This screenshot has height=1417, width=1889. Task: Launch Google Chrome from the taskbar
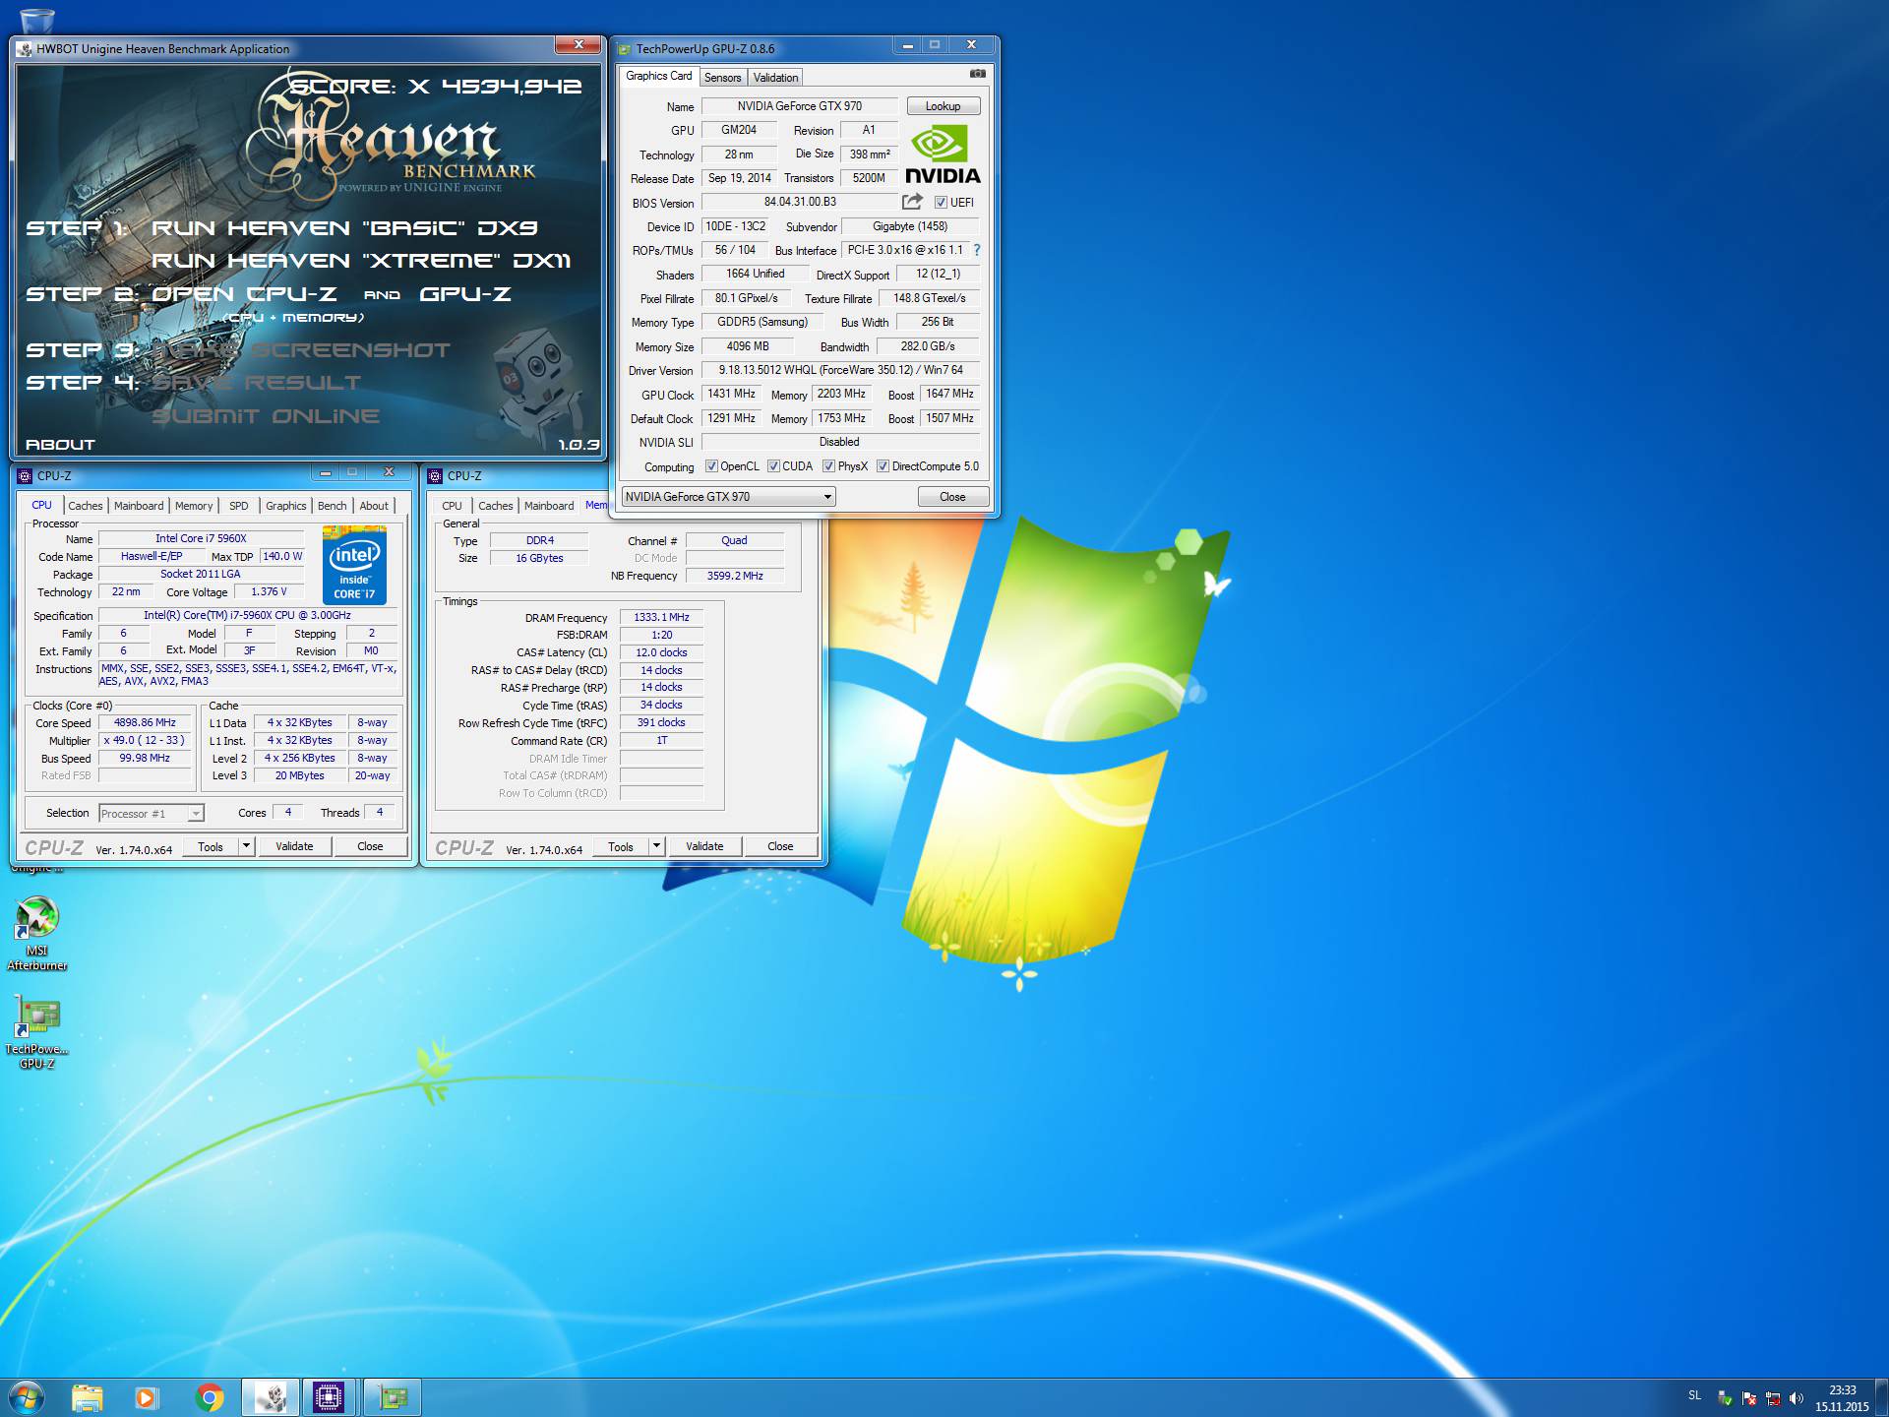pos(210,1397)
